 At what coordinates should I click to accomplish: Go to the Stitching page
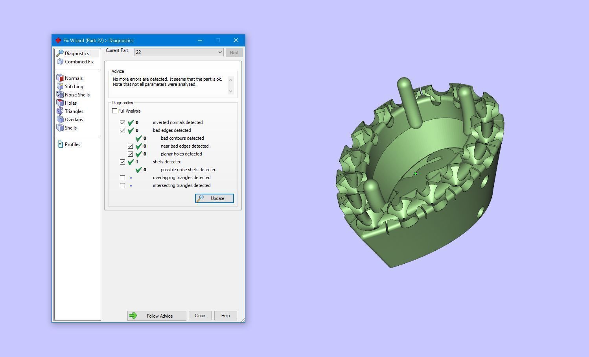point(74,87)
